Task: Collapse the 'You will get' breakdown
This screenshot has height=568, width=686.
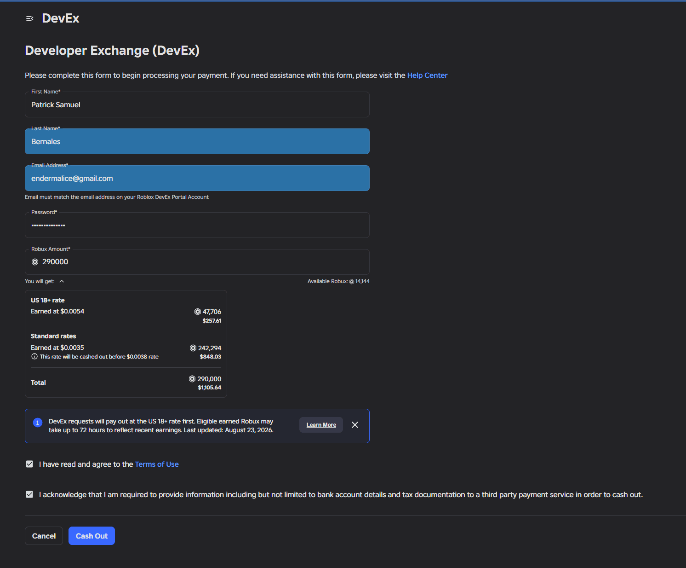Action: (62, 281)
